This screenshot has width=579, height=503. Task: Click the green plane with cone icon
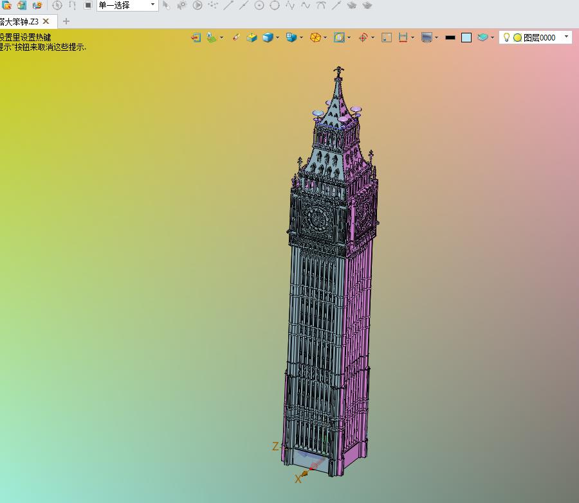point(212,37)
